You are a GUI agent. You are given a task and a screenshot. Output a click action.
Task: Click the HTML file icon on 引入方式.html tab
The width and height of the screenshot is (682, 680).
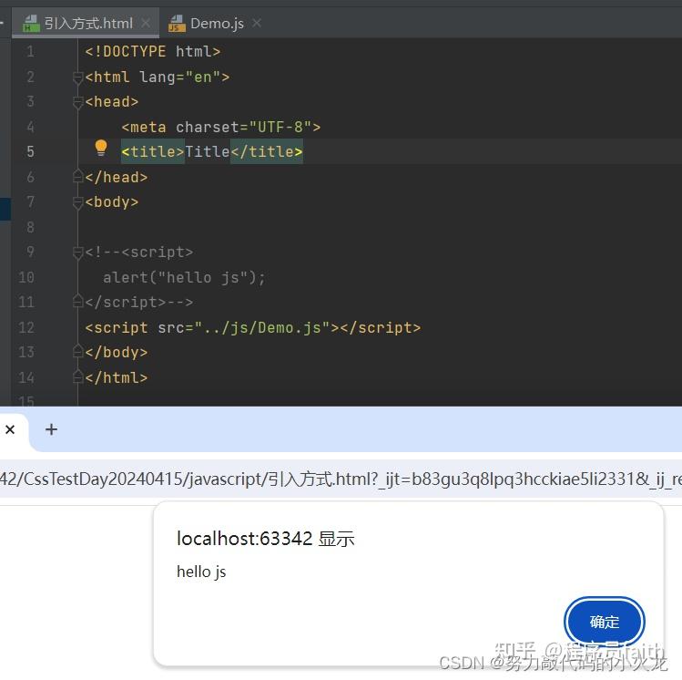(x=31, y=24)
